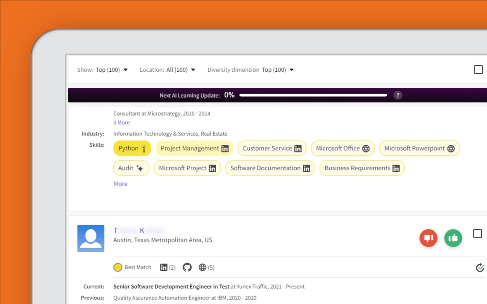
Task: Click Information Technology & Services, Real Estate text
Action: tap(170, 134)
